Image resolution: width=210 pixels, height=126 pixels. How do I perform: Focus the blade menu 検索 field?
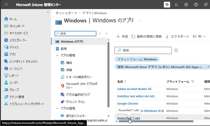click(x=75, y=33)
